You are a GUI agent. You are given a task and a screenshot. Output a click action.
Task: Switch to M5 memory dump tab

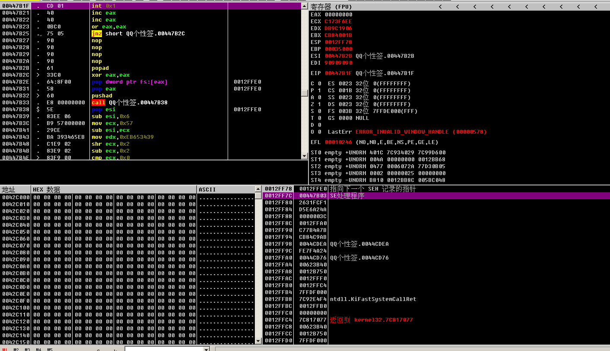tap(50, 349)
